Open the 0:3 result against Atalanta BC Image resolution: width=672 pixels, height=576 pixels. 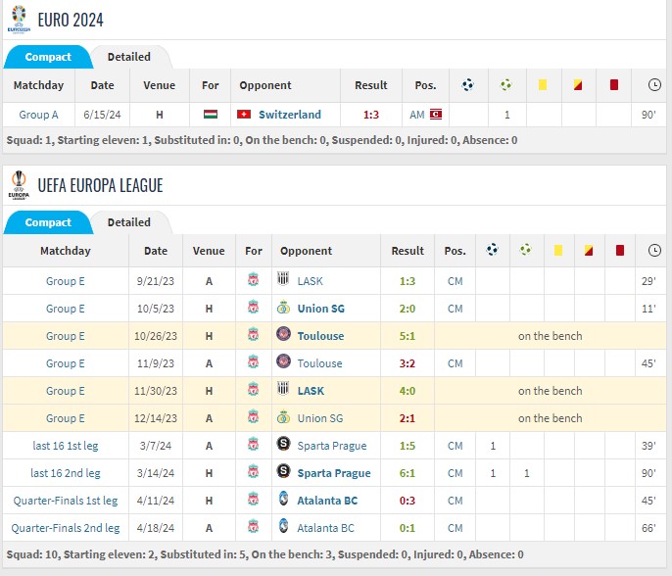point(408,501)
